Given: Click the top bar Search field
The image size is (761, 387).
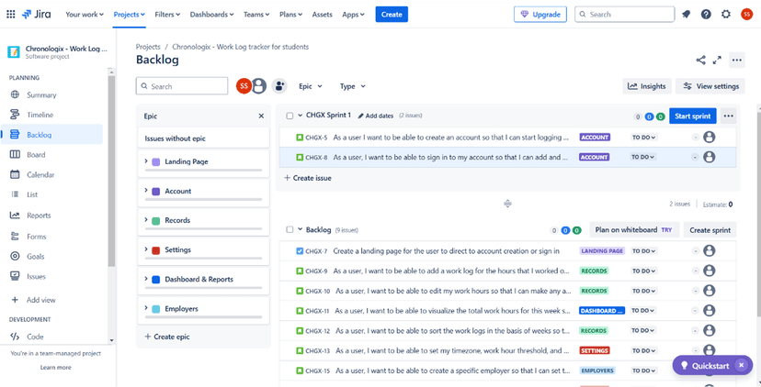Looking at the screenshot, I should point(625,15).
